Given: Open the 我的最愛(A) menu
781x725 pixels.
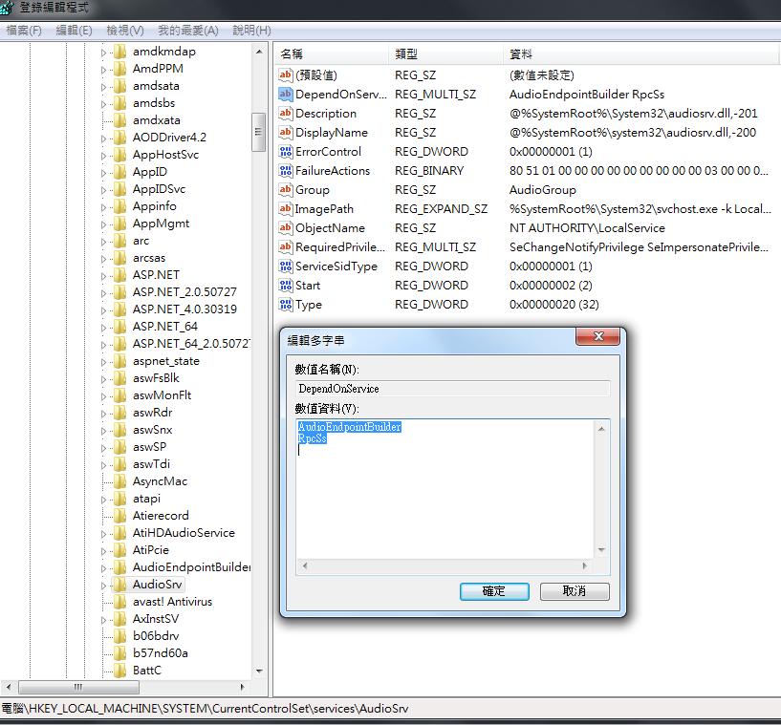Looking at the screenshot, I should coord(187,31).
